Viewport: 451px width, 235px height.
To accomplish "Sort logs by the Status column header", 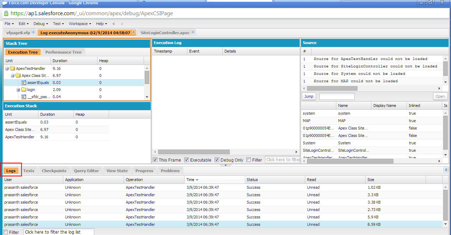I will pyautogui.click(x=275, y=180).
